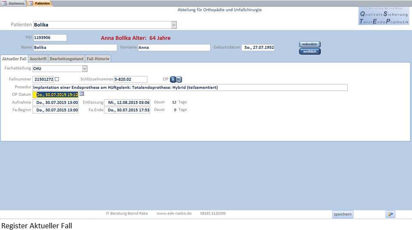Screen dimensions: 412x230
Task: Click the PID field 1193906
Action: pos(50,38)
